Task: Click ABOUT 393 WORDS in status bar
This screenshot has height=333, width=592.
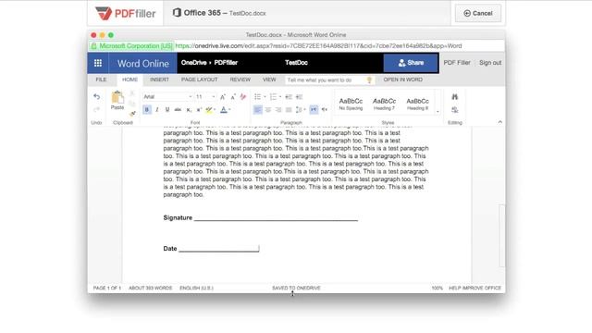Action: click(x=150, y=288)
